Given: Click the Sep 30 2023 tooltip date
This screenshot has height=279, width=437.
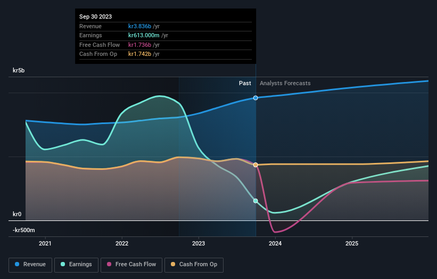Looking at the screenshot, I should click(96, 17).
